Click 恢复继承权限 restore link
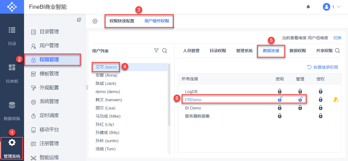The height and width of the screenshot is (161, 348). pos(323,67)
